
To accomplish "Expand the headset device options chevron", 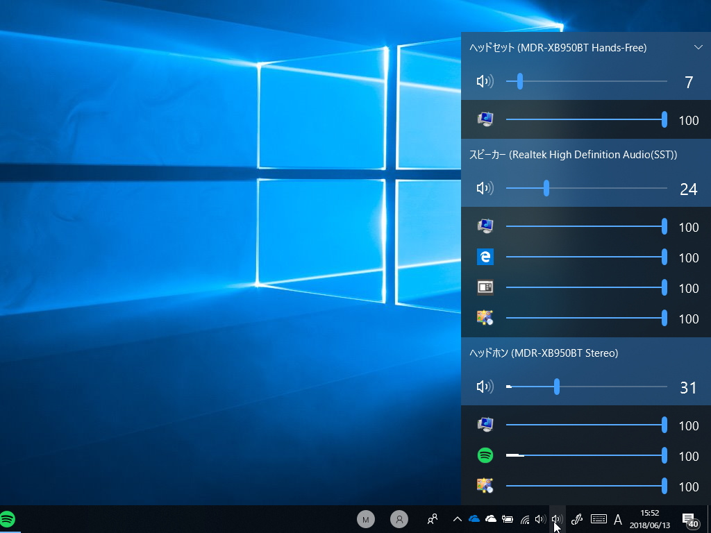I will 699,47.
